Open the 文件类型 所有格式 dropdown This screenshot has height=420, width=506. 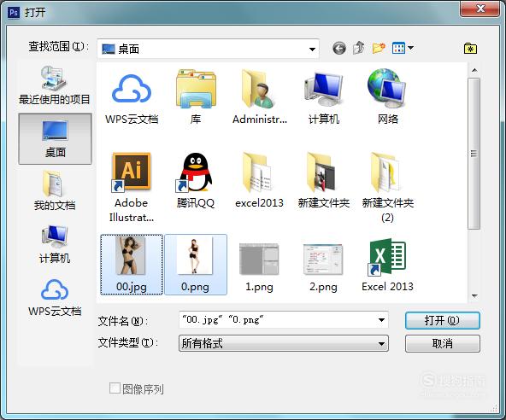click(284, 343)
